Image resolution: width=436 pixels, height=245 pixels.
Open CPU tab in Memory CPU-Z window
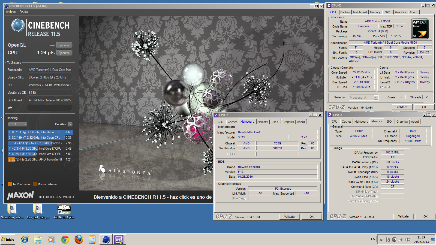coord(335,122)
